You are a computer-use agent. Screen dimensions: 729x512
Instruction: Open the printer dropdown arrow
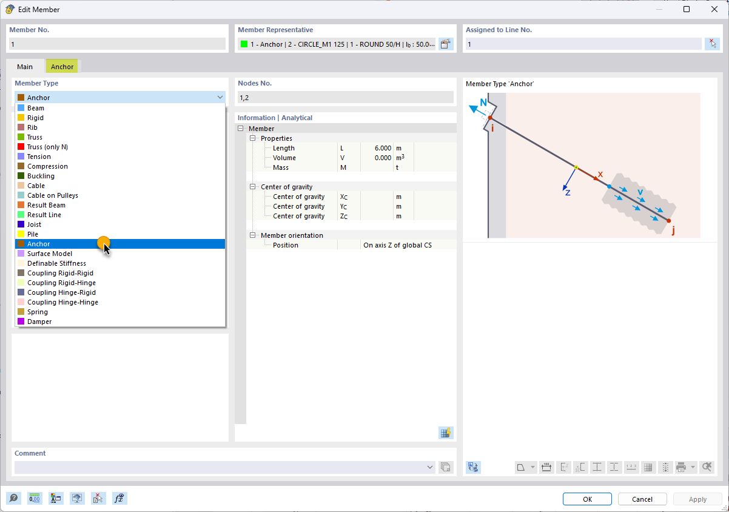point(692,467)
